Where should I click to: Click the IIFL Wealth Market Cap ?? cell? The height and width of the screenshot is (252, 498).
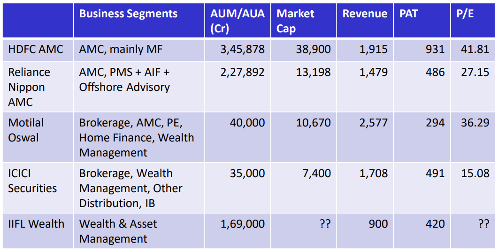[x=325, y=224]
